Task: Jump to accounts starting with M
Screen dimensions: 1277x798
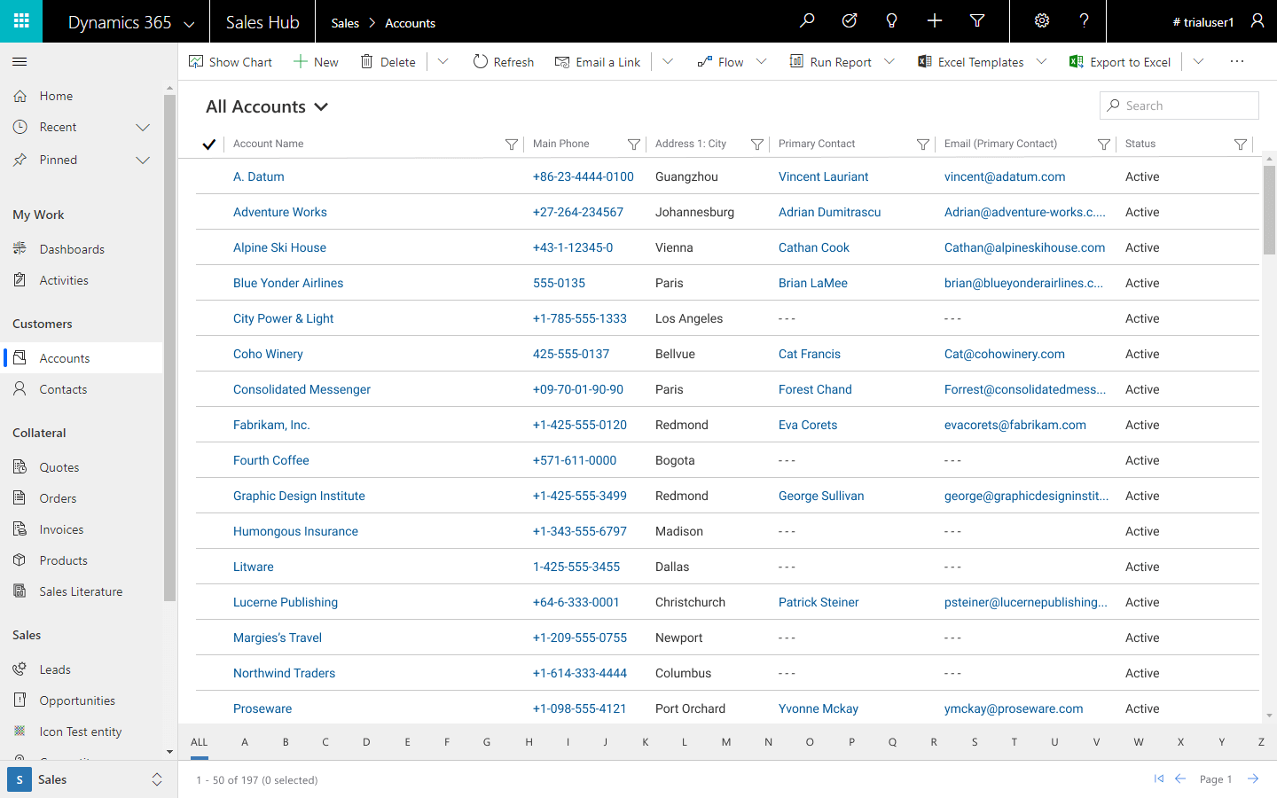Action: (725, 742)
